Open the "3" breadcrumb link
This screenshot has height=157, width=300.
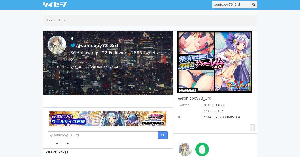coord(59,20)
